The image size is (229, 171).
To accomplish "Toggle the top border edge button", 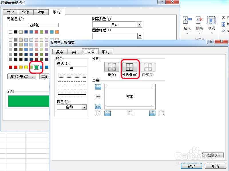I will tap(98, 87).
